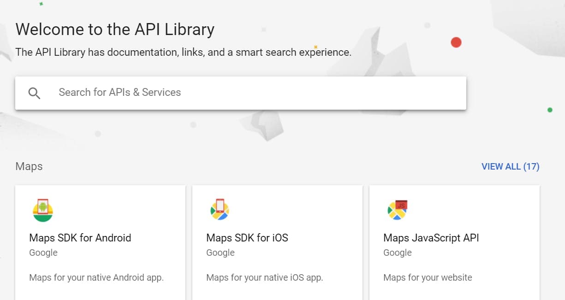Click "Maps for your native iOS app." description
This screenshot has height=300, width=565.
pyautogui.click(x=265, y=277)
